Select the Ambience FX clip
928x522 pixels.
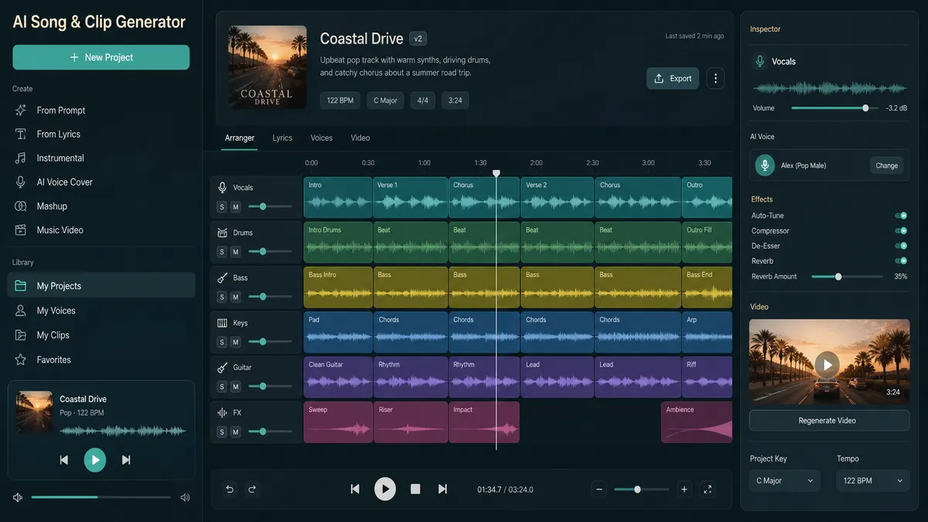click(x=697, y=422)
